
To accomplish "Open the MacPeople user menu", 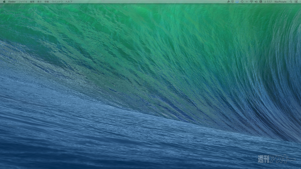I will [x=280, y=2].
